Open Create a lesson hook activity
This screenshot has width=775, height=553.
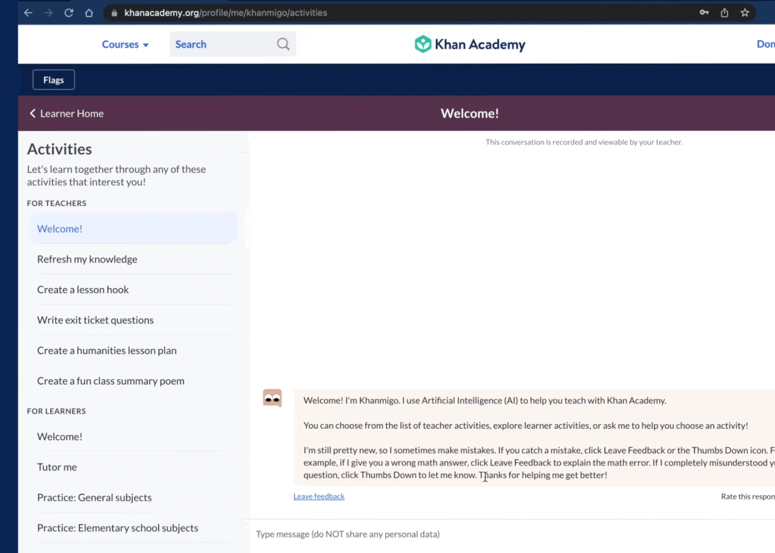(133, 289)
